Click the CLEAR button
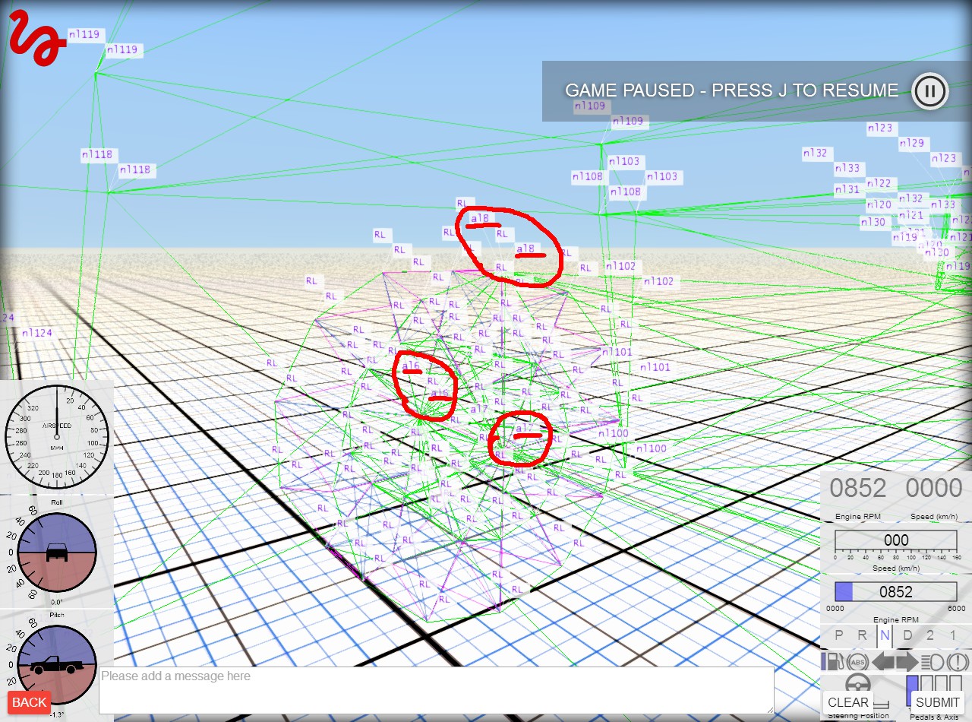The height and width of the screenshot is (722, 972). pyautogui.click(x=848, y=702)
